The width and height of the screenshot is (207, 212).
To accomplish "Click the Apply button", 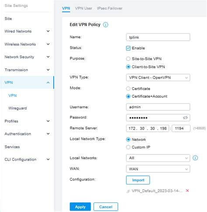I will click(80, 207).
